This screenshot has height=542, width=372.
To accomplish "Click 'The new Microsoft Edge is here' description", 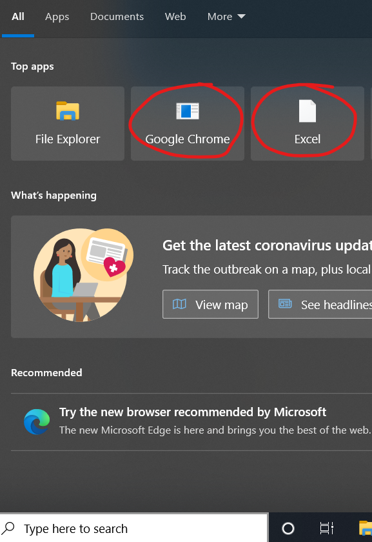I will [215, 430].
